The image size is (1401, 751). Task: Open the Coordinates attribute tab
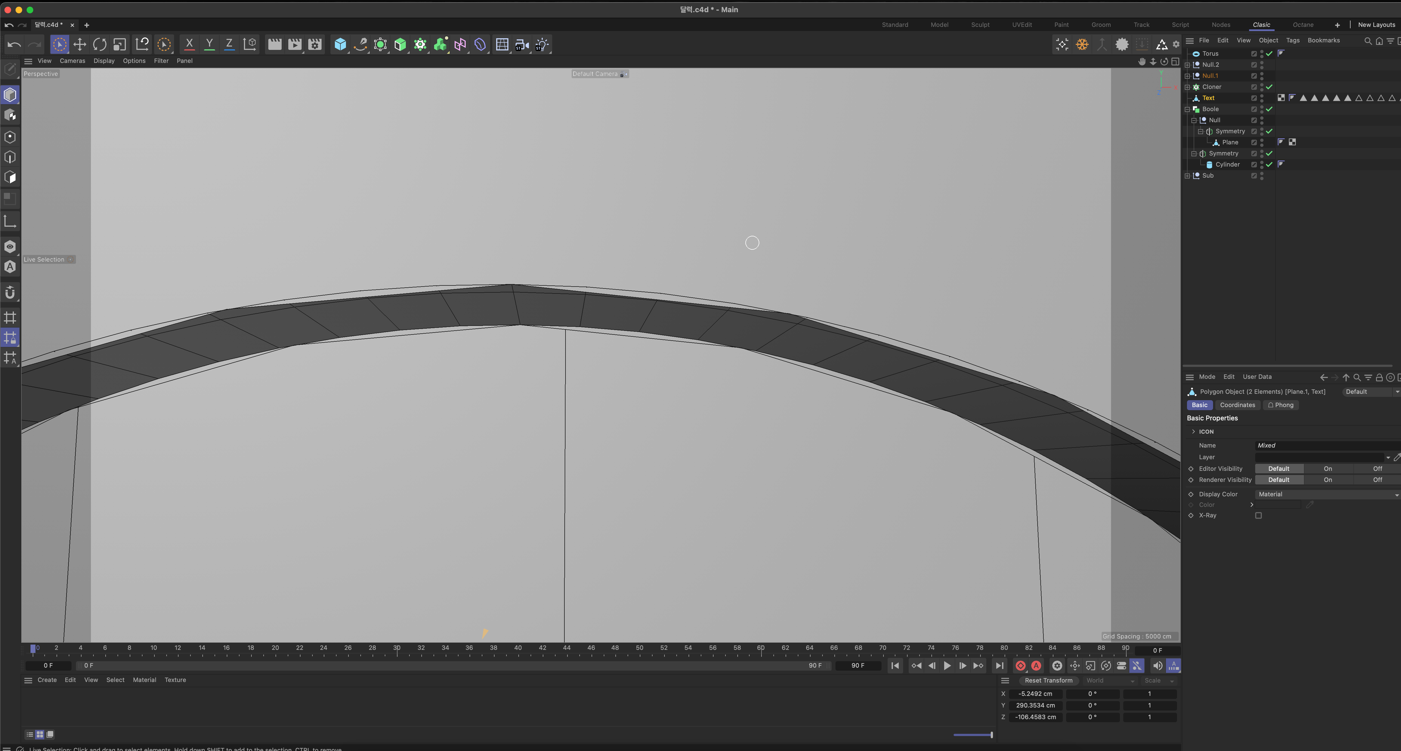click(1237, 405)
